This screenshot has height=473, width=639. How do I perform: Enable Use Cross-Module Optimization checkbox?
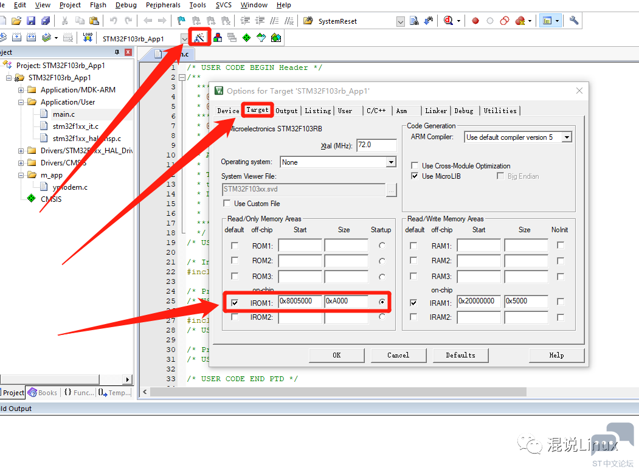[415, 165]
